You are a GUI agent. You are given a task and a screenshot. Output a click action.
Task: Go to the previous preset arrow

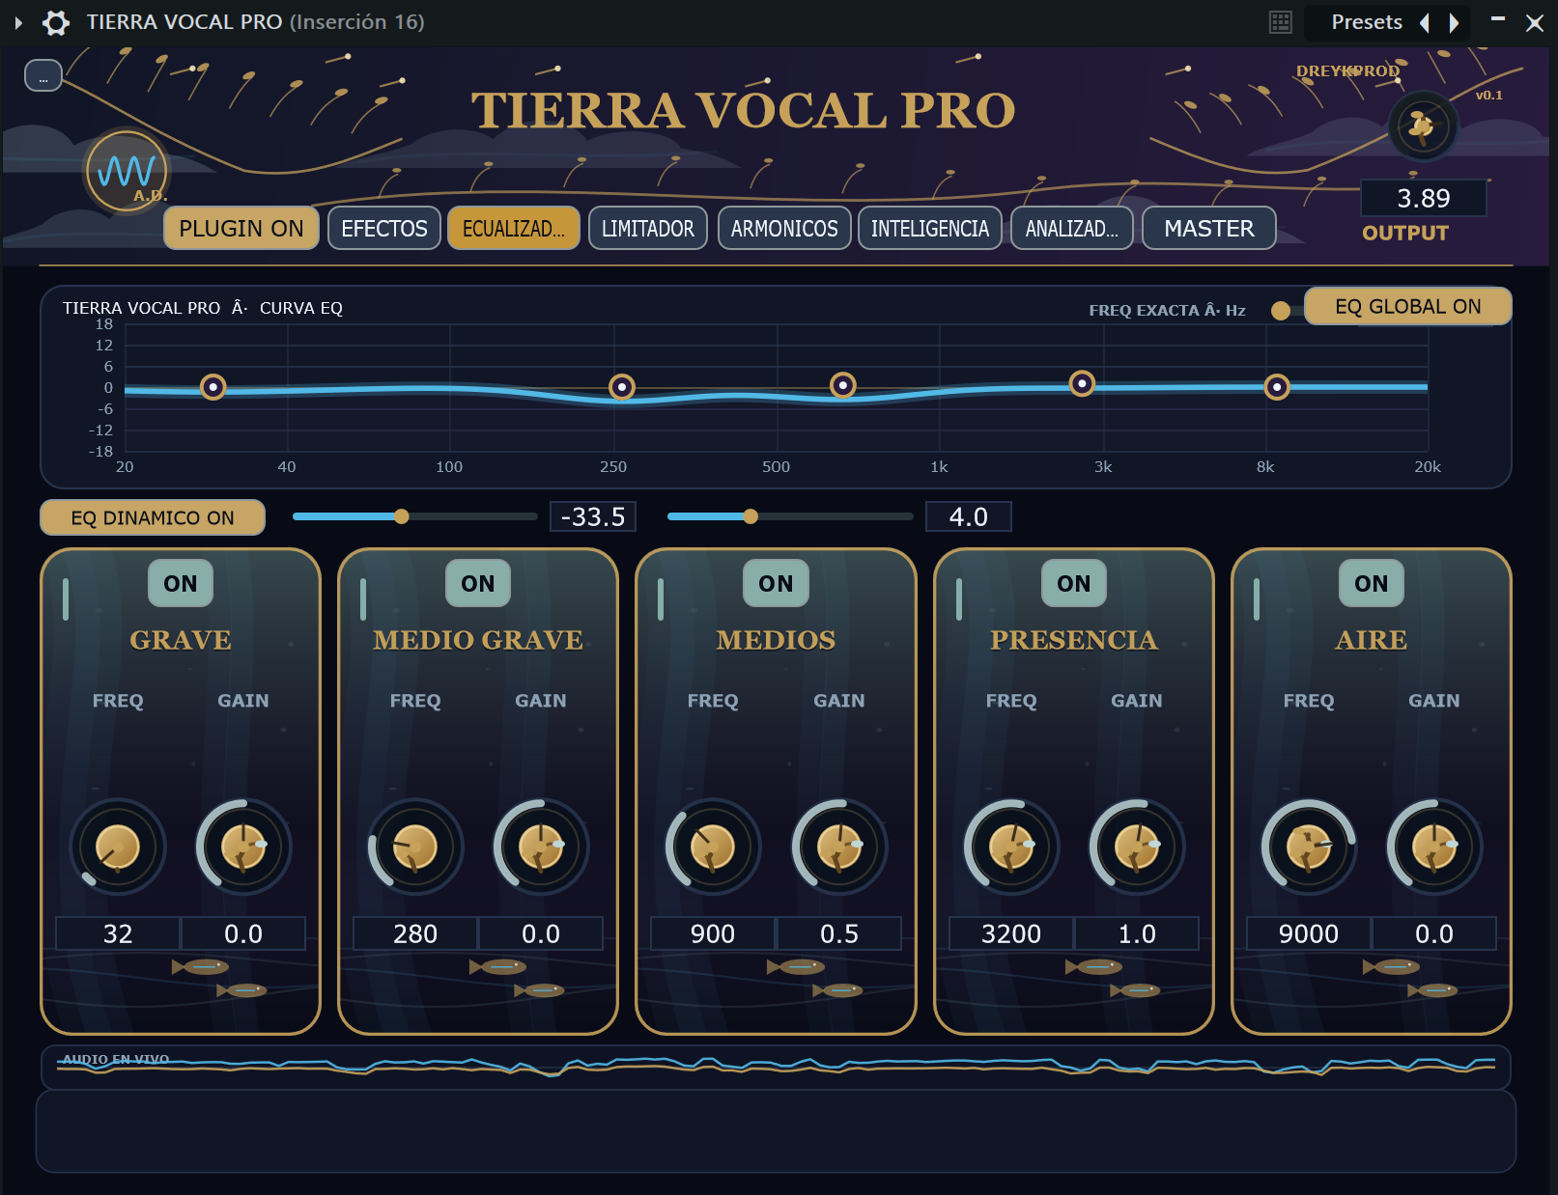(x=1425, y=22)
